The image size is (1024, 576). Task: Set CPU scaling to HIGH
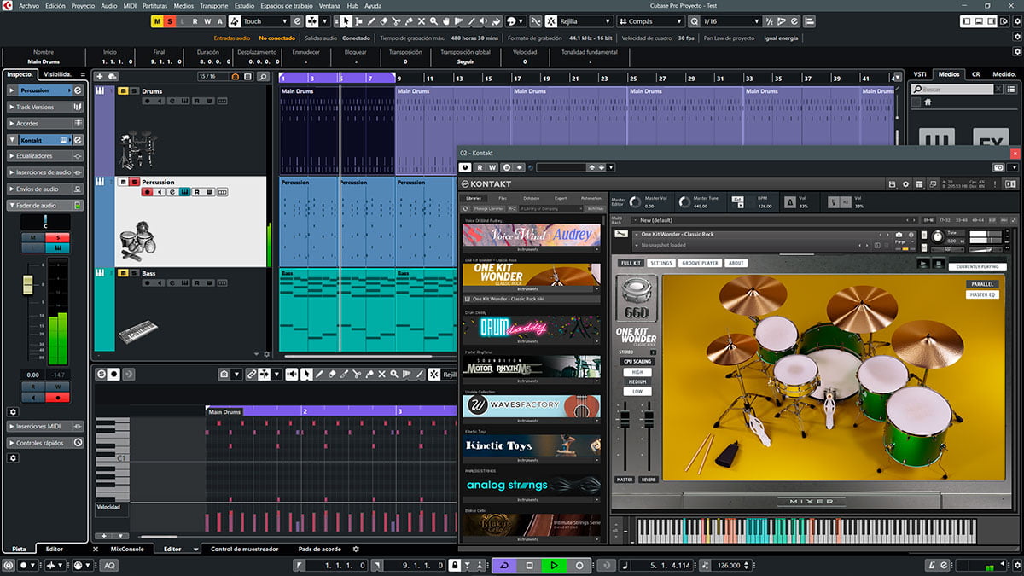pos(637,372)
